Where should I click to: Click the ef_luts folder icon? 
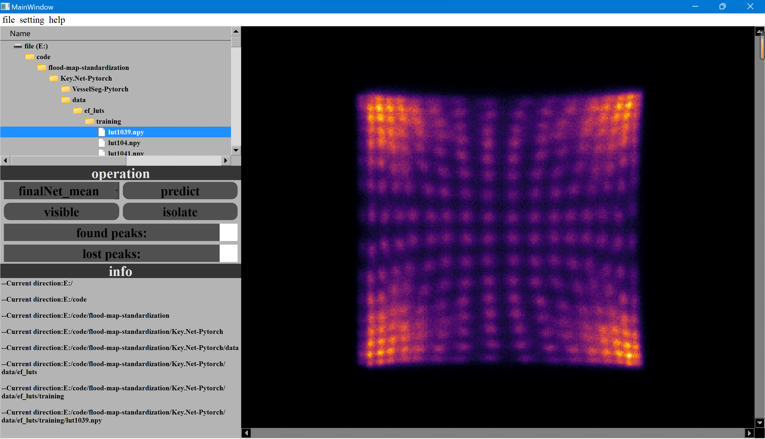point(77,111)
